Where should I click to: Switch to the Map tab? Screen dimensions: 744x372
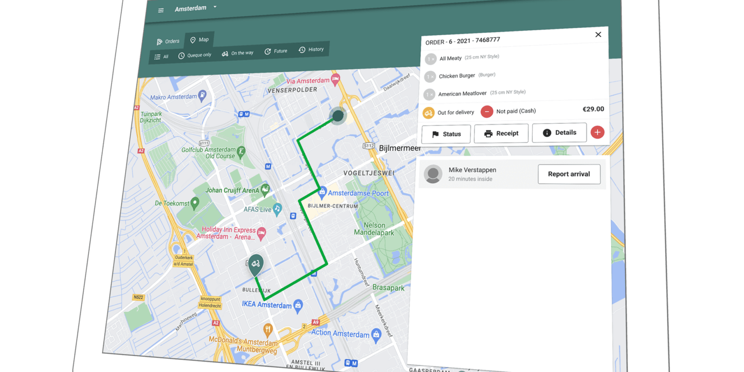pos(199,40)
